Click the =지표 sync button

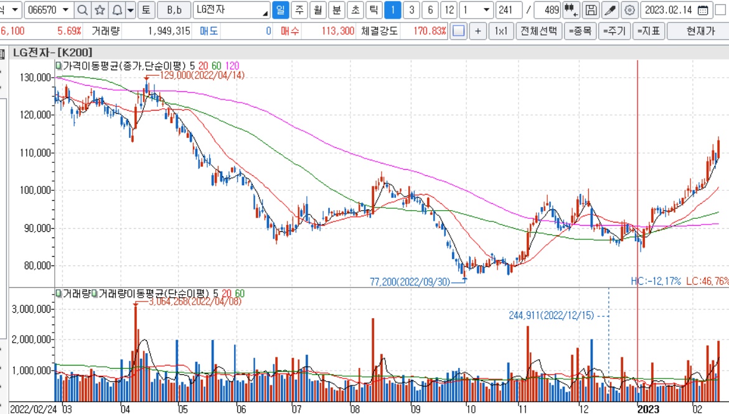click(x=649, y=31)
